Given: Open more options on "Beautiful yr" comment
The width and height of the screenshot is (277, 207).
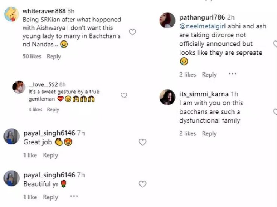Looking at the screenshot, I should coord(74,196).
